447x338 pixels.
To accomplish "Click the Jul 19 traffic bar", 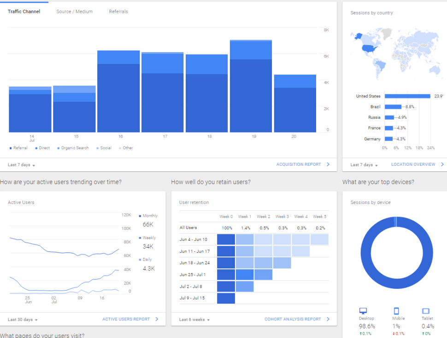I will pos(251,86).
